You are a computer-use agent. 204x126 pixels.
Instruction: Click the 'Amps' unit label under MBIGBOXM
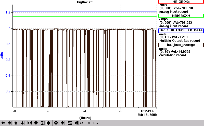click(x=163, y=19)
